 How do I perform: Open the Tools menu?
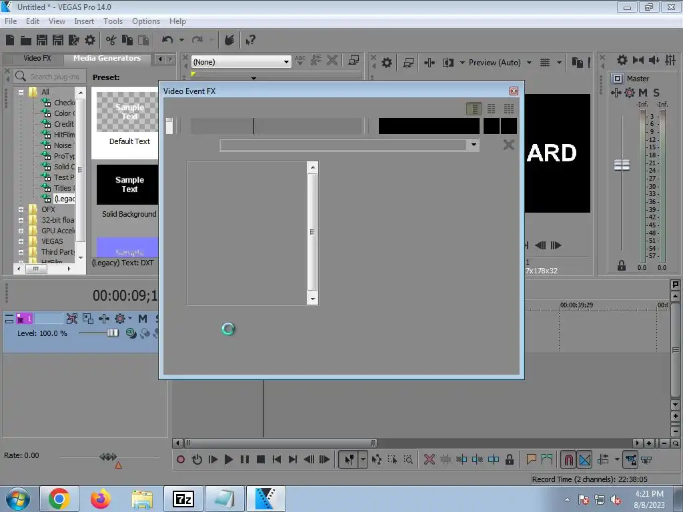pos(113,21)
